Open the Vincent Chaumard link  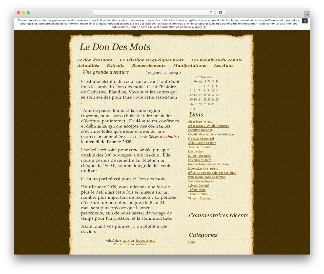point(201,199)
